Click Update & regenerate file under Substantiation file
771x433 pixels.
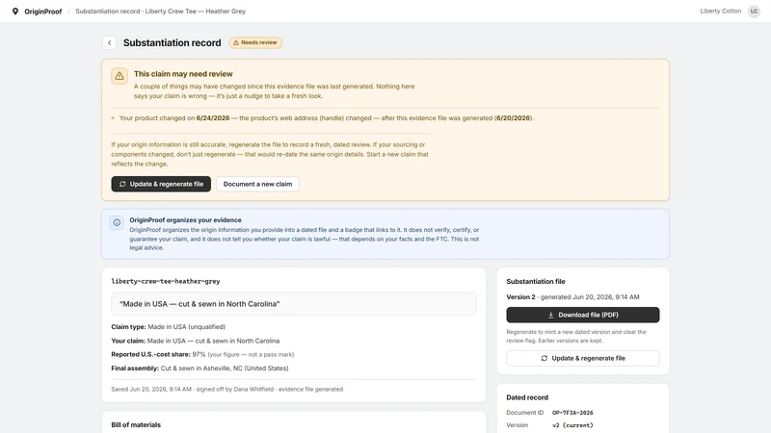coord(583,358)
